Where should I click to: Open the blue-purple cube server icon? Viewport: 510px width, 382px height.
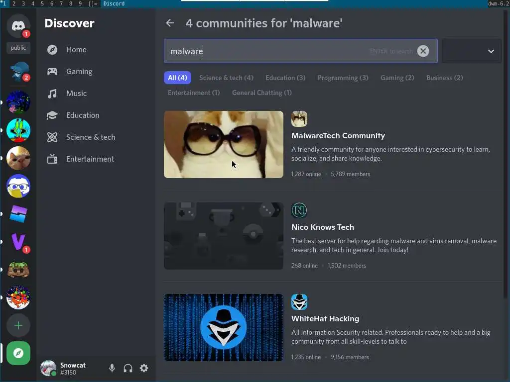pyautogui.click(x=18, y=214)
